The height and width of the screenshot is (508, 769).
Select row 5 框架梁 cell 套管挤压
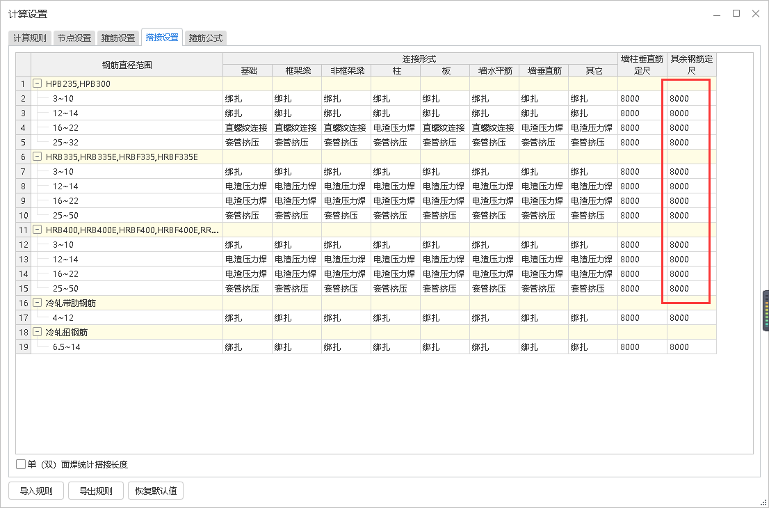click(x=297, y=143)
